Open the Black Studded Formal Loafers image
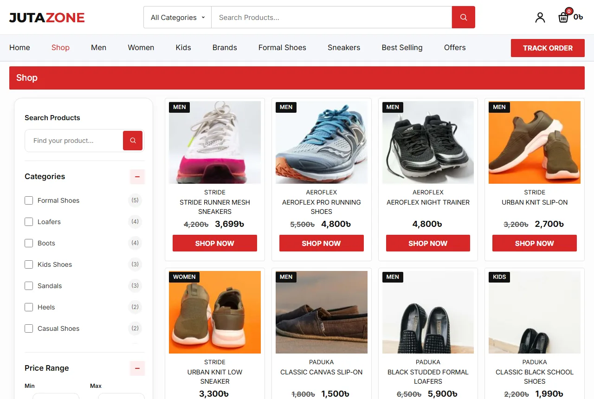This screenshot has height=399, width=594. (x=428, y=312)
